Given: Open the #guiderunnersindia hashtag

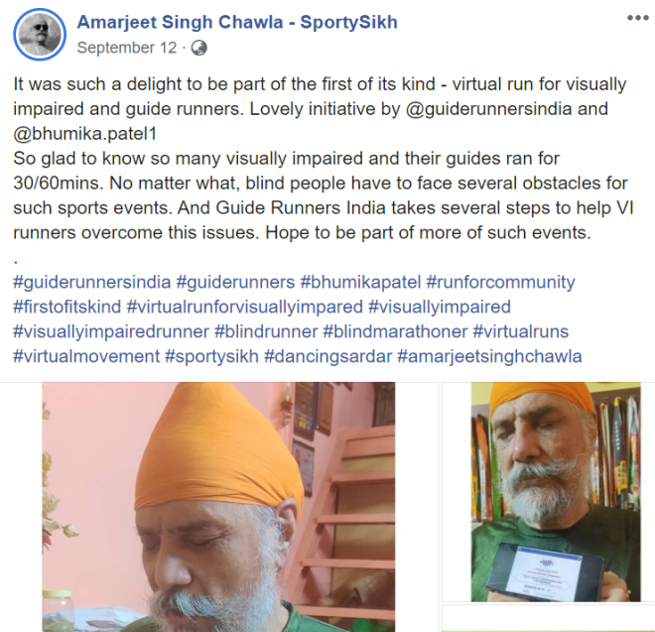Looking at the screenshot, I should (x=92, y=282).
